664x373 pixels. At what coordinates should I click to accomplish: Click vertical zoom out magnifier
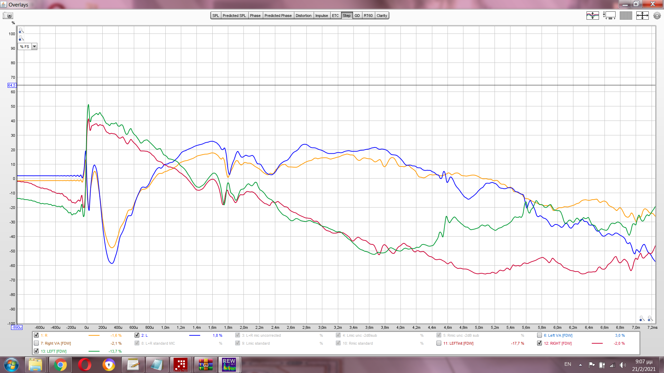[x=21, y=38]
